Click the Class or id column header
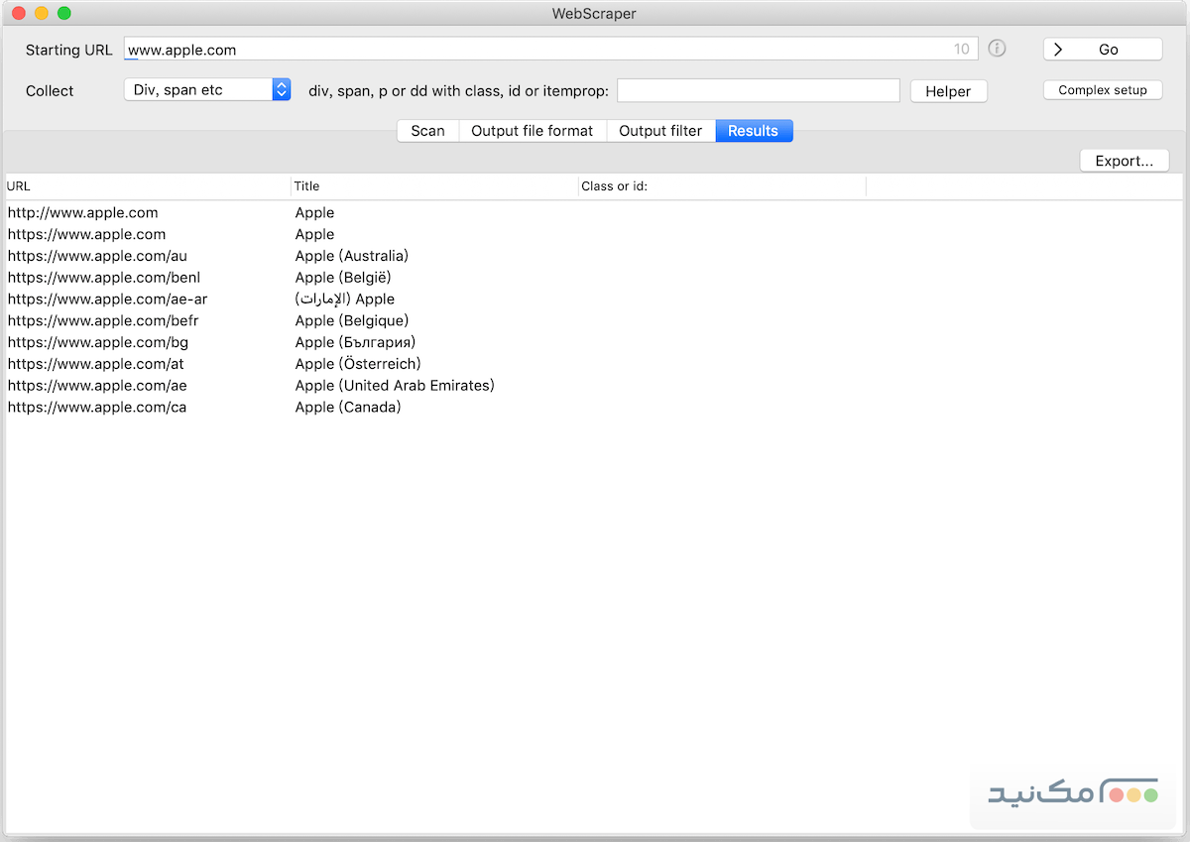Screen dimensions: 1190x842 pyautogui.click(x=721, y=186)
